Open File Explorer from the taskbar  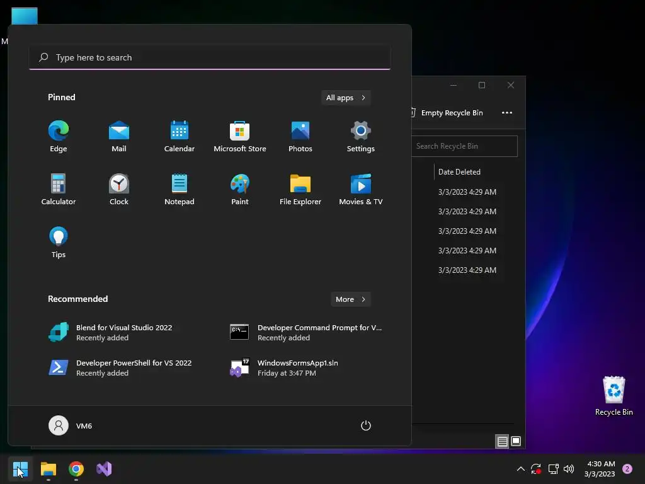pos(48,469)
